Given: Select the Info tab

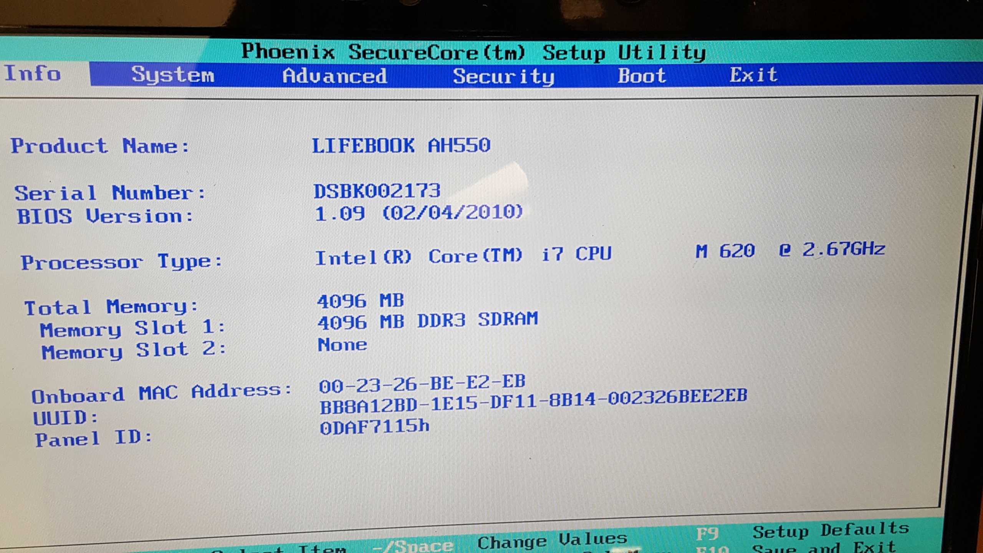Looking at the screenshot, I should 33,73.
